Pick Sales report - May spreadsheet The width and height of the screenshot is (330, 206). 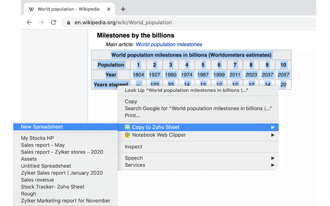(43, 145)
